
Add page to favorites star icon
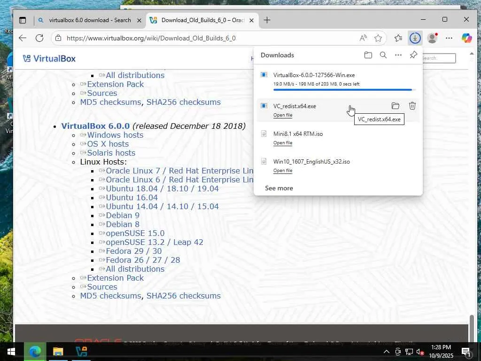(x=378, y=38)
